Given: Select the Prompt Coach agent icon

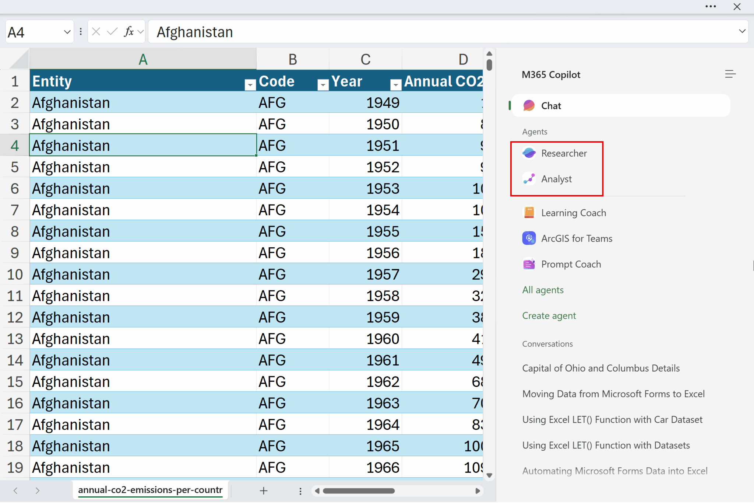Looking at the screenshot, I should (x=529, y=264).
